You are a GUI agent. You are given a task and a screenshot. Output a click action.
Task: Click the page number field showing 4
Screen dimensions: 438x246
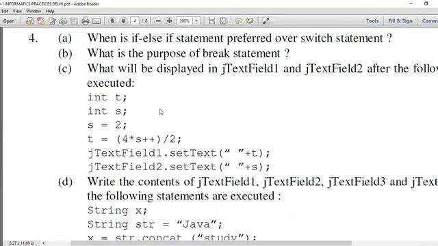135,21
